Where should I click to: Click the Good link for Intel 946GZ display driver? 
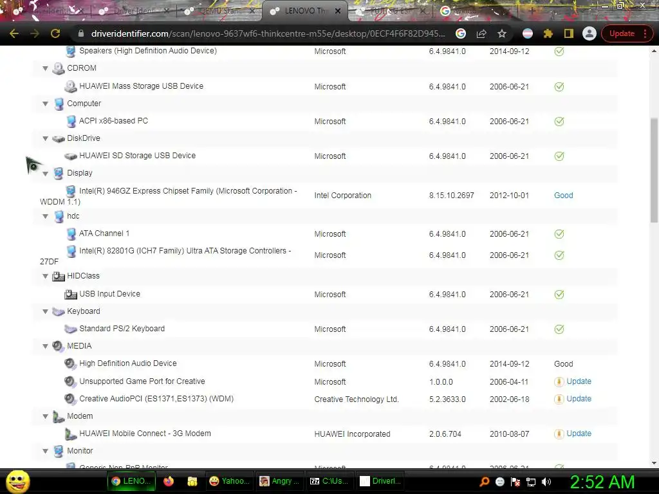[563, 196]
